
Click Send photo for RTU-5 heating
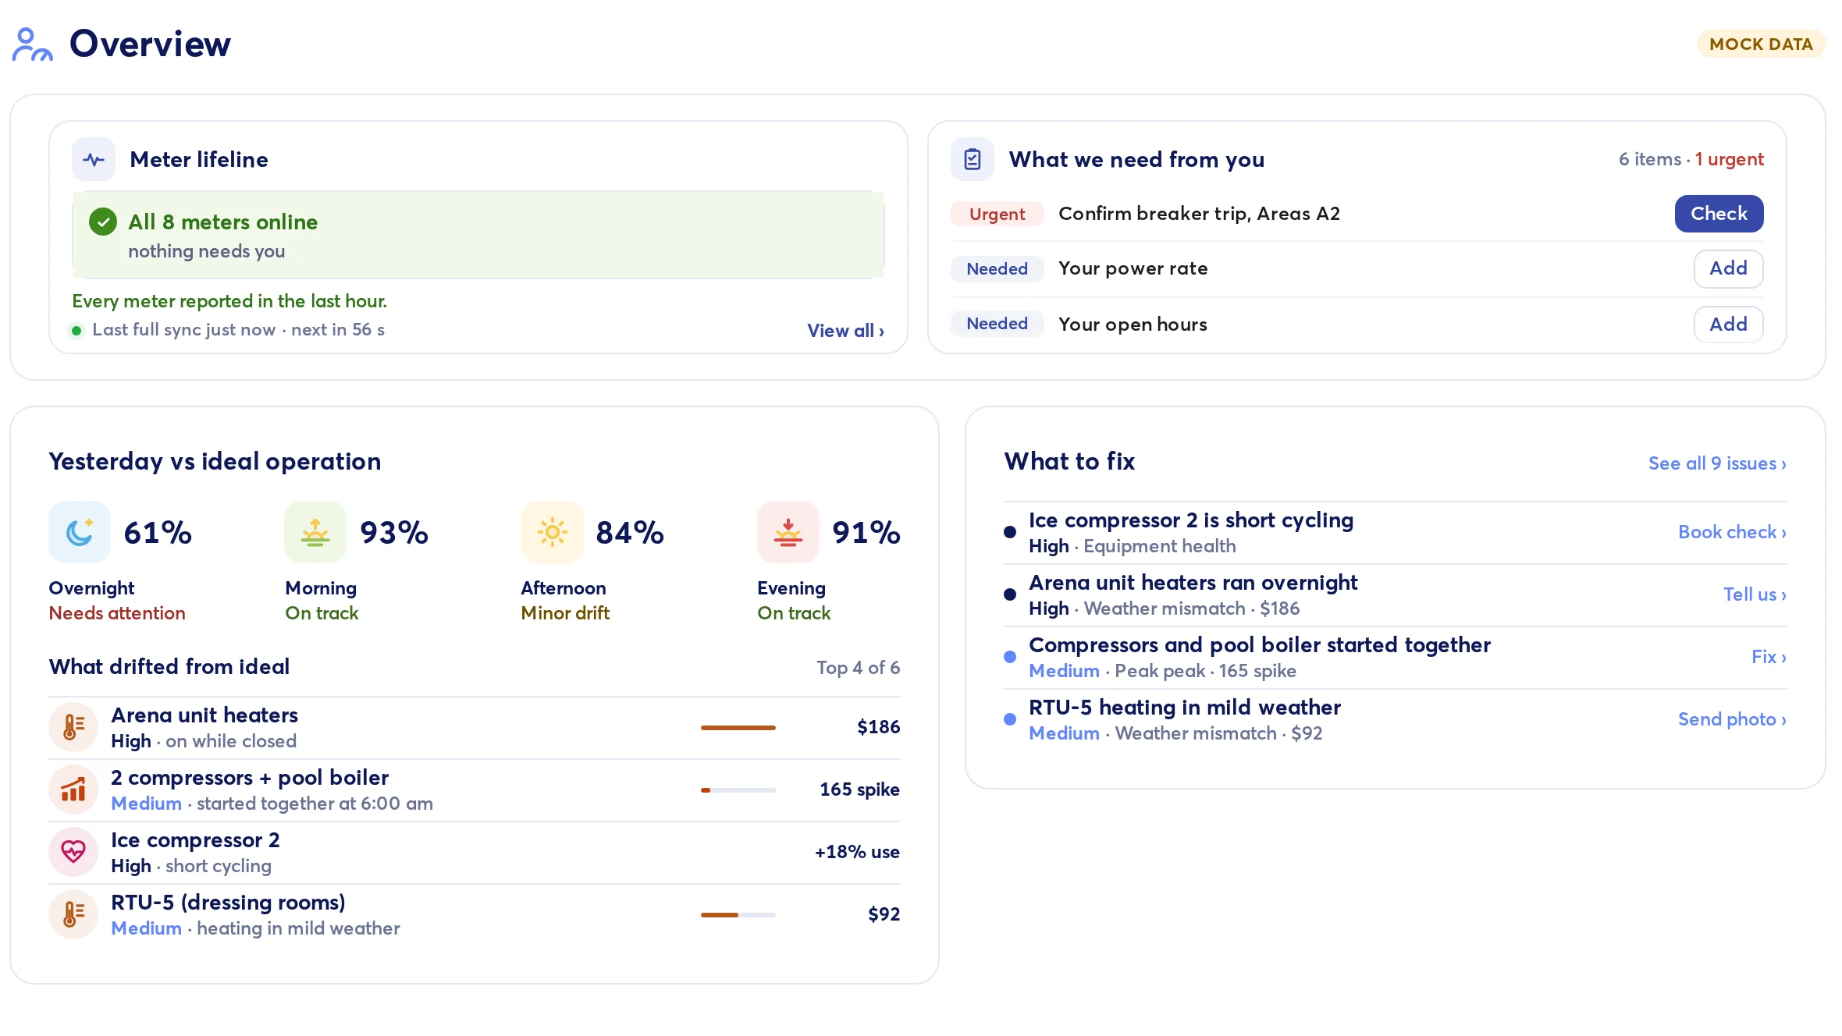click(1732, 719)
